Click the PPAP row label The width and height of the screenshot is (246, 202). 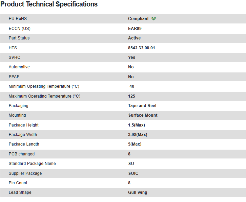coord(14,77)
